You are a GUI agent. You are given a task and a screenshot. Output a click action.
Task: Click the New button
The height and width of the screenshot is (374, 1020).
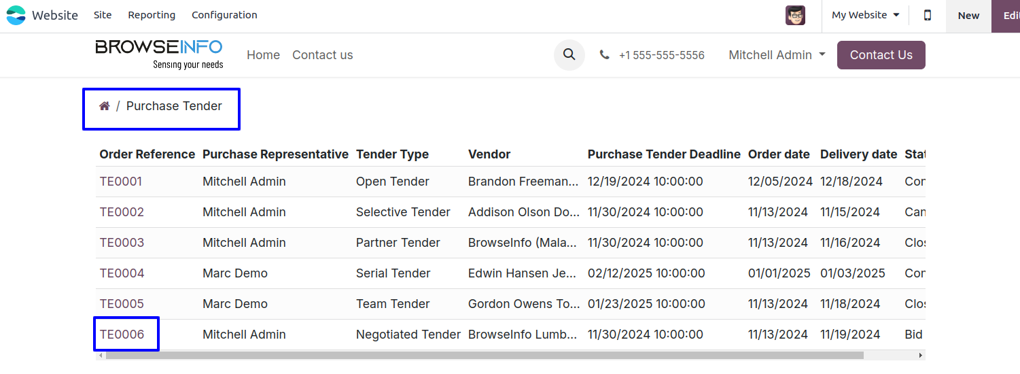coord(968,16)
